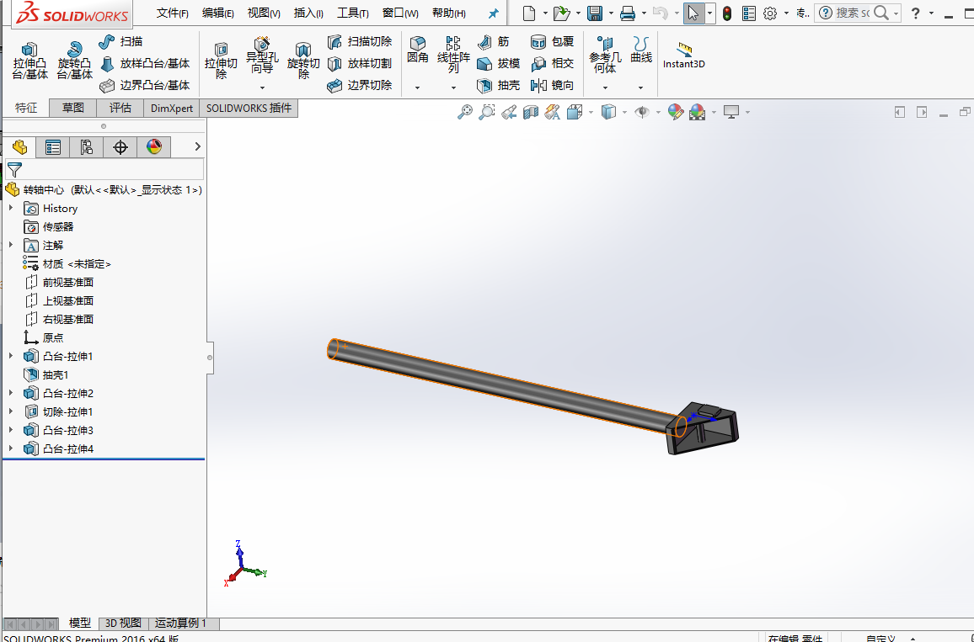Click the Rebuild traffic light icon
The width and height of the screenshot is (974, 642).
coord(727,13)
